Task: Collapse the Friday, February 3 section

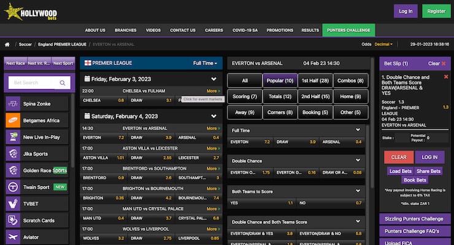Action: pos(214,79)
